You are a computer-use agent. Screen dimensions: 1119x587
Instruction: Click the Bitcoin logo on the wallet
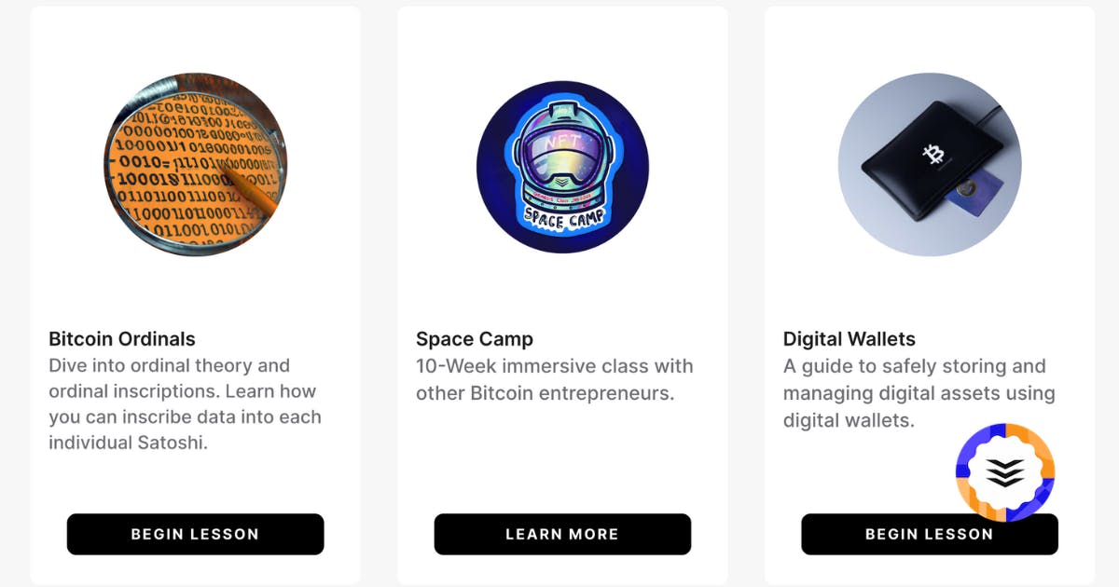coord(932,155)
